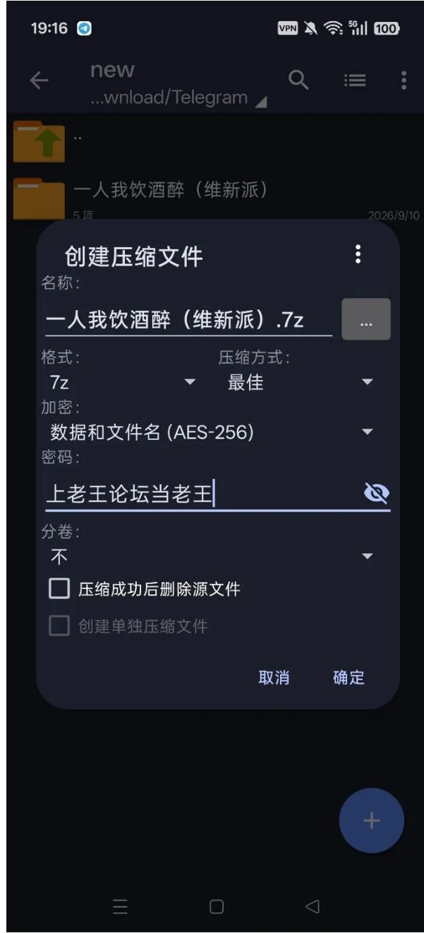Screen dimensions: 424x933
Task: Open the toolbar overflow menu
Action: (x=404, y=80)
